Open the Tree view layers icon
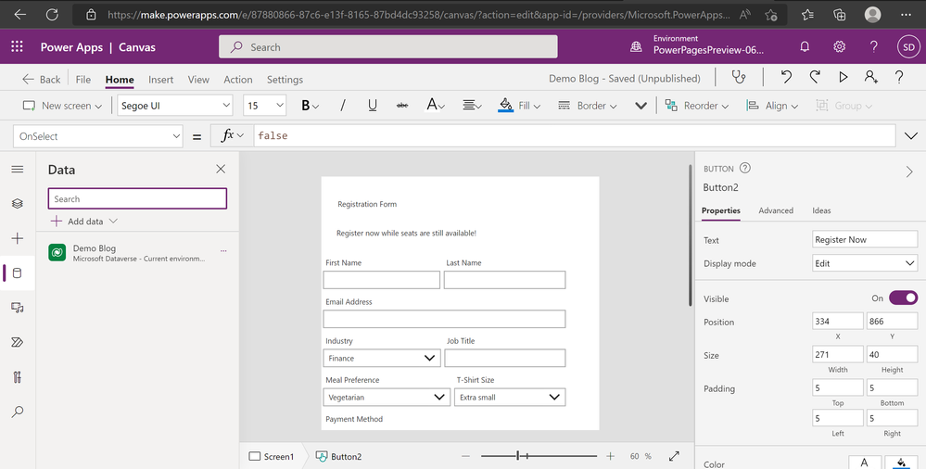Viewport: 926px width, 469px height. (17, 204)
